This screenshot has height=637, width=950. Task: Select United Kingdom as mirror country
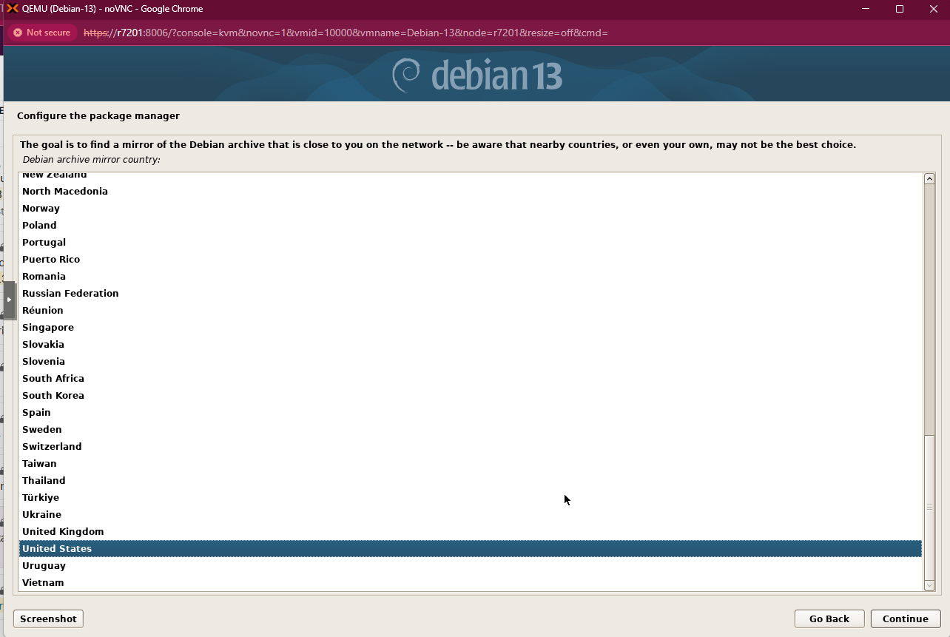(63, 532)
